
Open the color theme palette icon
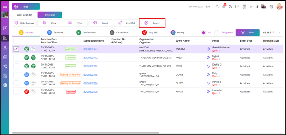pyautogui.click(x=264, y=7)
